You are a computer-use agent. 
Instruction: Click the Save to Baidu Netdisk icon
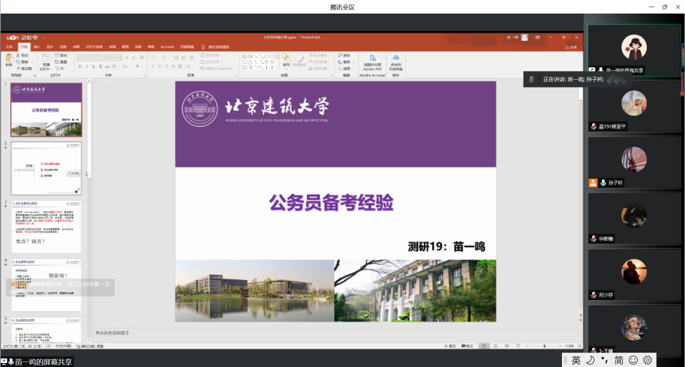point(396,61)
